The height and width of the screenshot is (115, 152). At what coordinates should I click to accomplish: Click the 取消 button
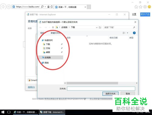[128, 94]
